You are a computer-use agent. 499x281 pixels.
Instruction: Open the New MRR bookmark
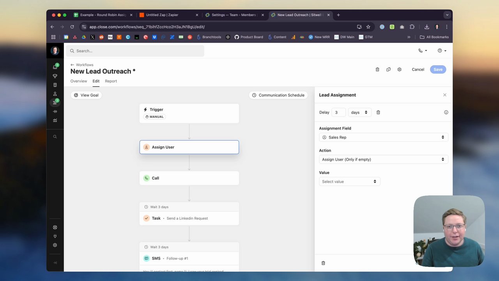[x=319, y=37]
